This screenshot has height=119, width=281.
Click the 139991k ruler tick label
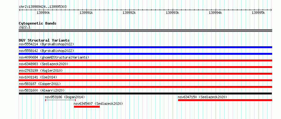pyautogui.click(x=86, y=13)
